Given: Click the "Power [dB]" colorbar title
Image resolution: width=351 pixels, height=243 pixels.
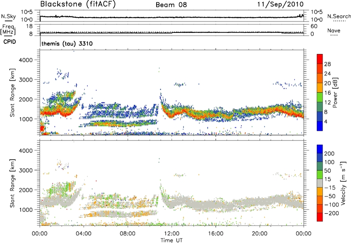Looking at the screenshot, I should pos(335,93).
